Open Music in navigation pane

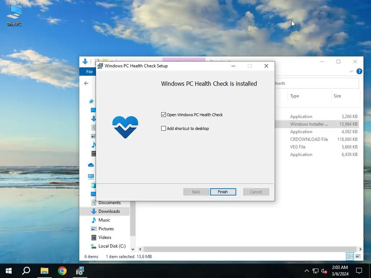pos(104,220)
